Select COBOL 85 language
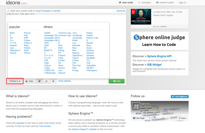This screenshot has width=205, height=133. (49, 70)
